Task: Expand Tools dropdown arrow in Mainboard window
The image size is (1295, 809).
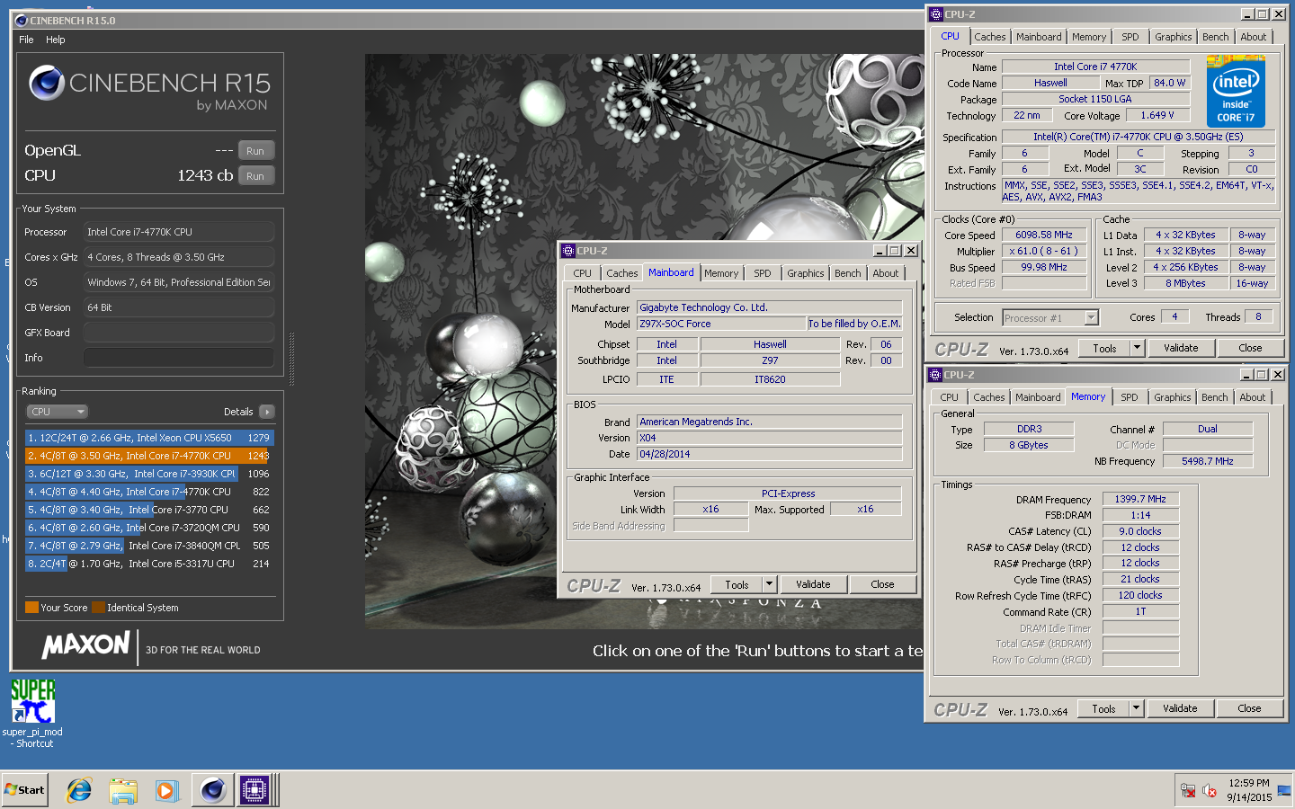Action: (x=769, y=584)
